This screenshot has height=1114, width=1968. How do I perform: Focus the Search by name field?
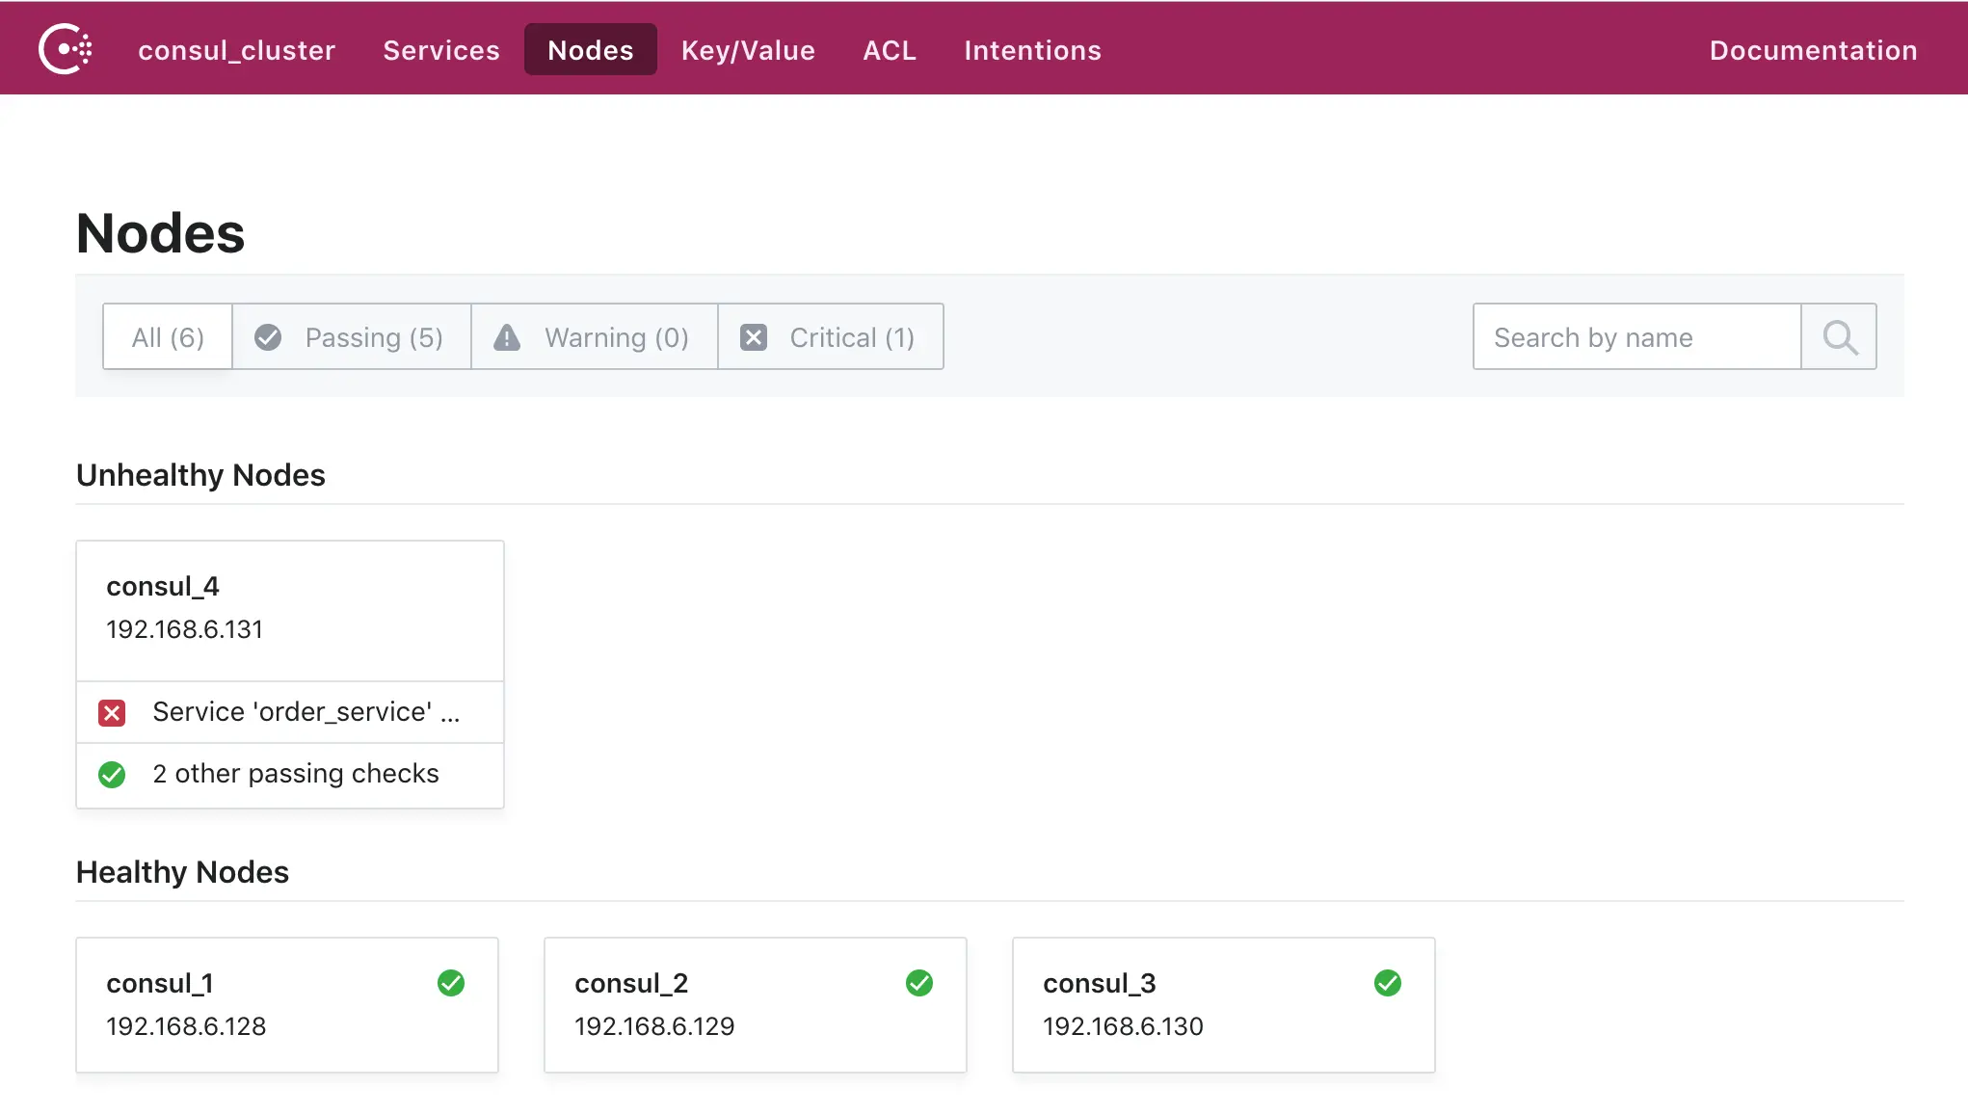pos(1636,337)
